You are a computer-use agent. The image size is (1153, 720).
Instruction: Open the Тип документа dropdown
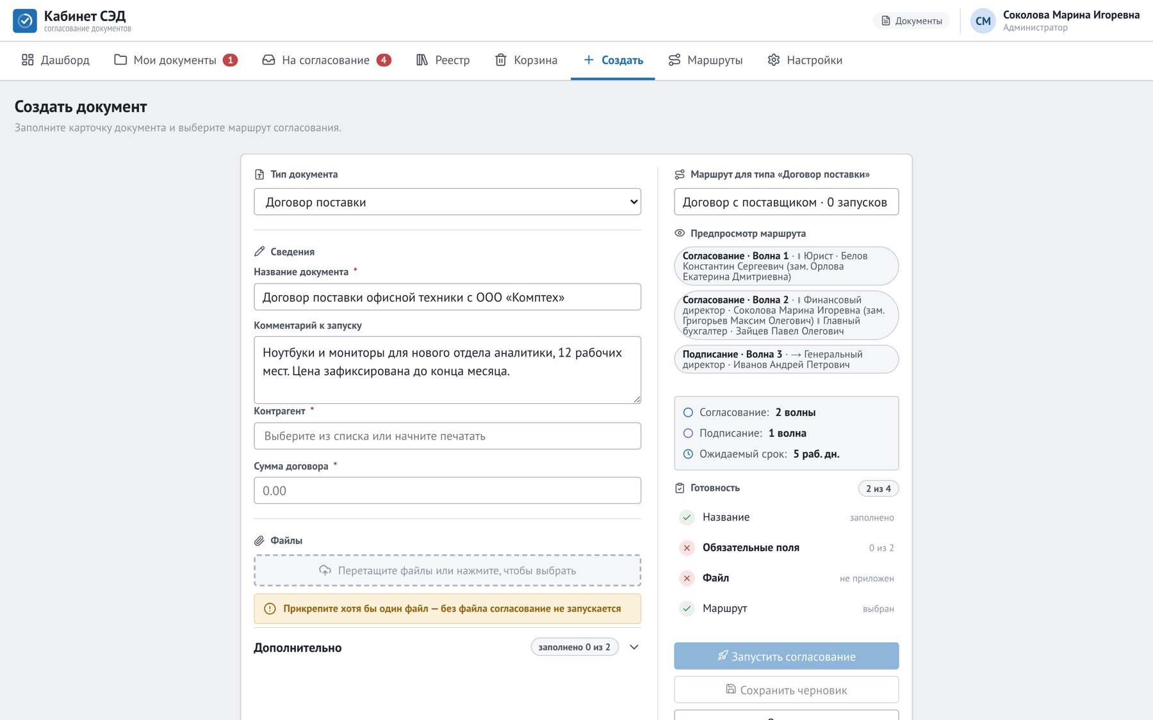coord(447,202)
